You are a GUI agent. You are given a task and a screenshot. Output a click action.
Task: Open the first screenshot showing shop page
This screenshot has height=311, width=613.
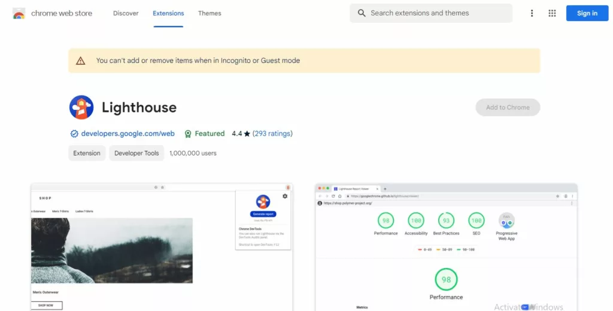pos(162,247)
